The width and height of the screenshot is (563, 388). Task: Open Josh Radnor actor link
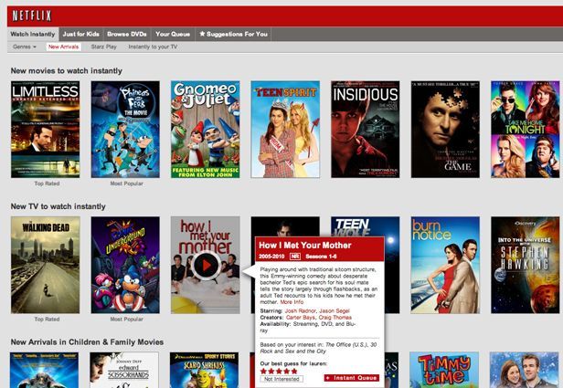tap(299, 311)
